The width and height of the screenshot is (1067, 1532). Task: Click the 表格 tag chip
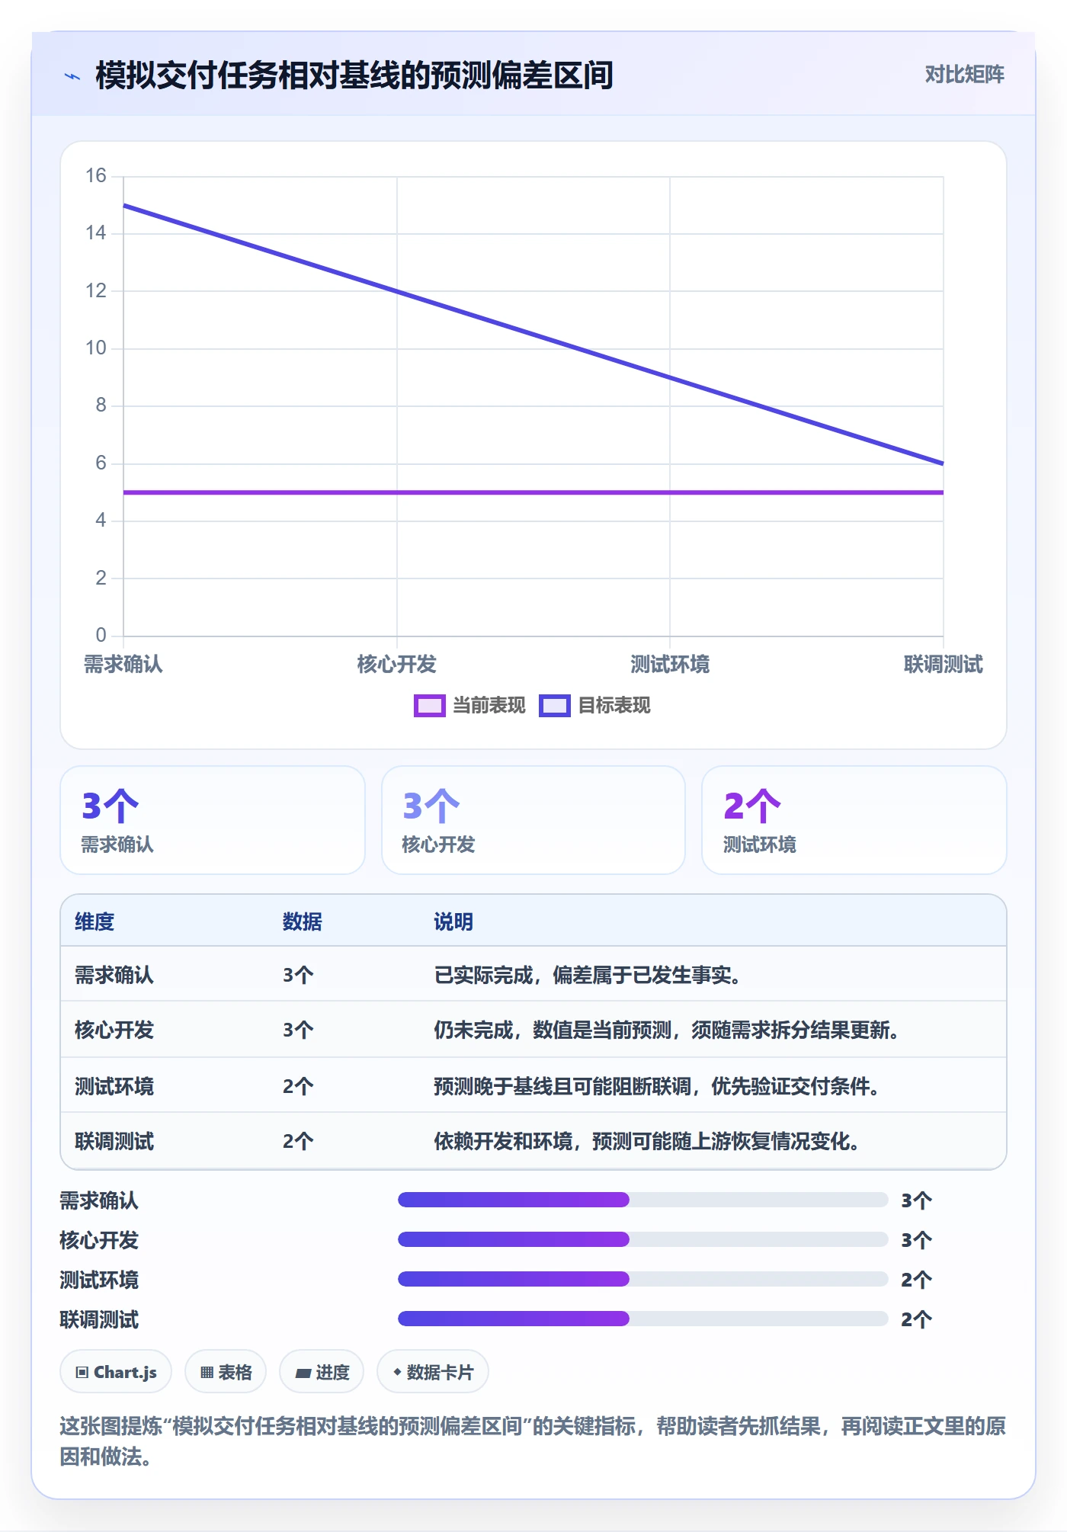226,1372
